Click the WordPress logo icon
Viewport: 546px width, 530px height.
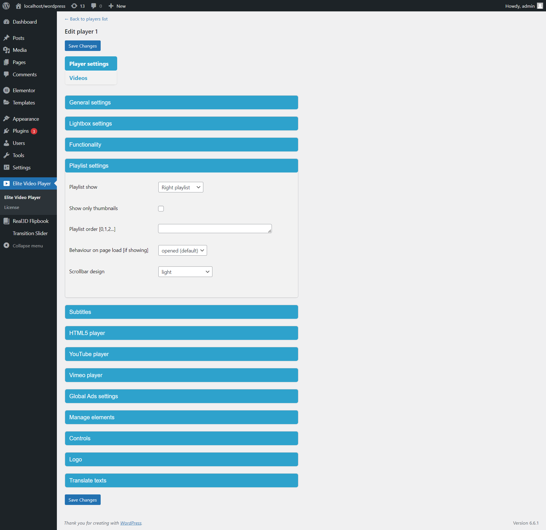(6, 6)
